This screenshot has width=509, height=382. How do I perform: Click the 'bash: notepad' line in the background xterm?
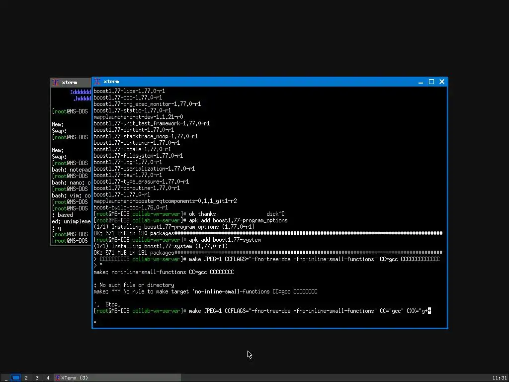[x=71, y=170]
